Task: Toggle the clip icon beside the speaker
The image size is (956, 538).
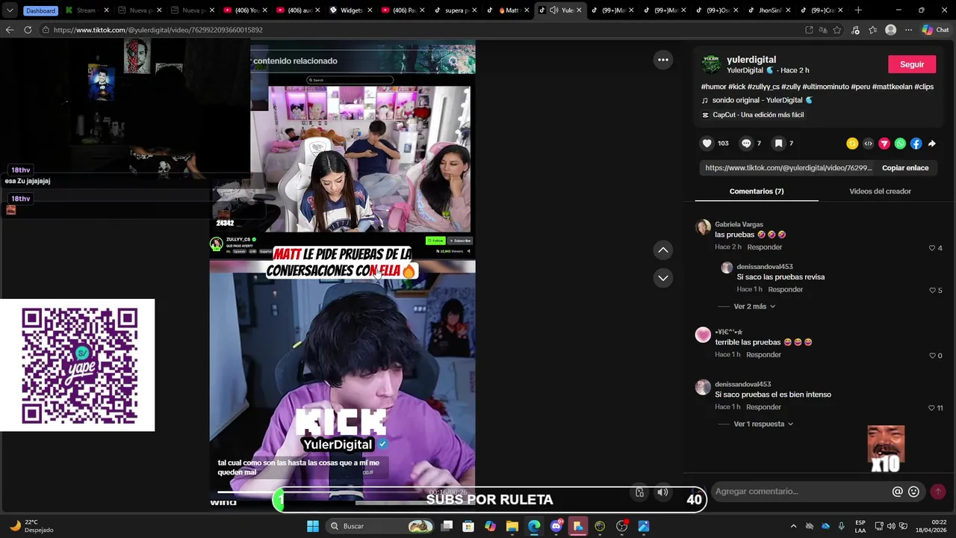Action: 639,492
